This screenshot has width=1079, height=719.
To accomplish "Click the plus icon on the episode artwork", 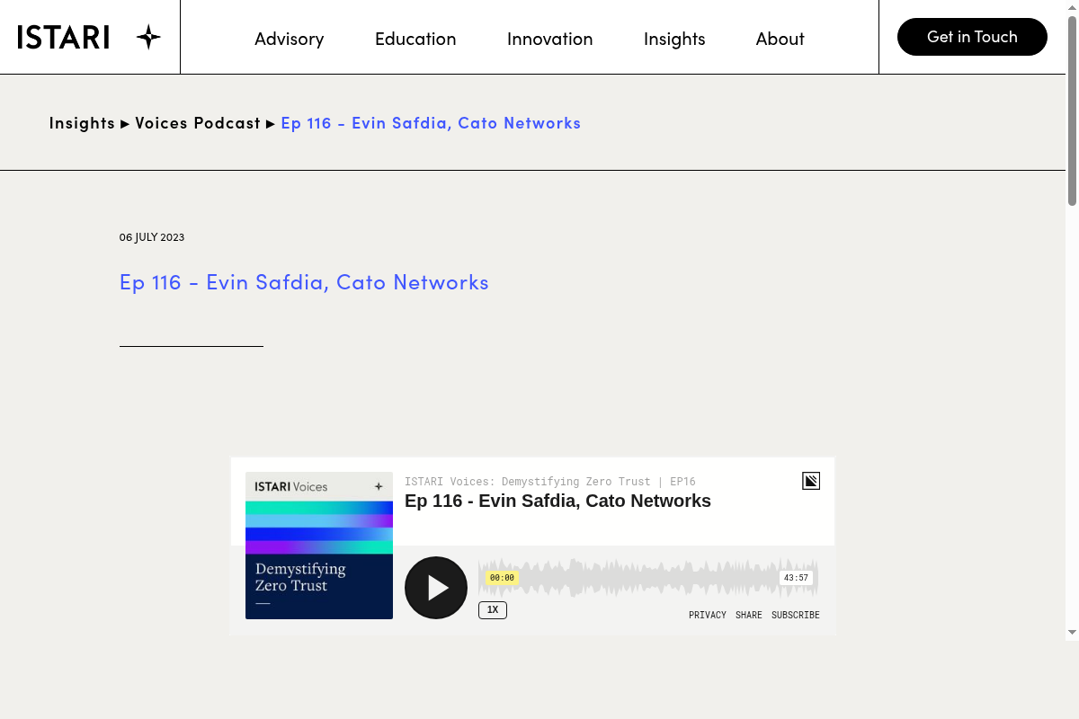I will coord(378,486).
